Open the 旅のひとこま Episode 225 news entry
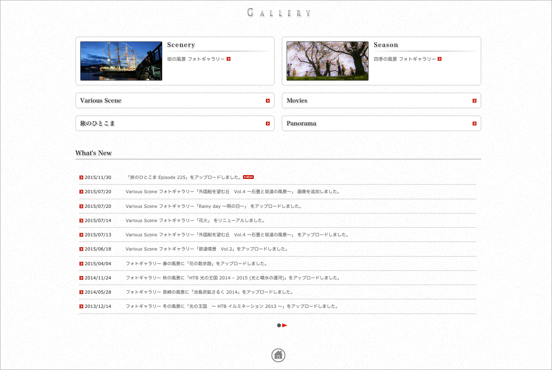552x370 pixels. pos(183,177)
